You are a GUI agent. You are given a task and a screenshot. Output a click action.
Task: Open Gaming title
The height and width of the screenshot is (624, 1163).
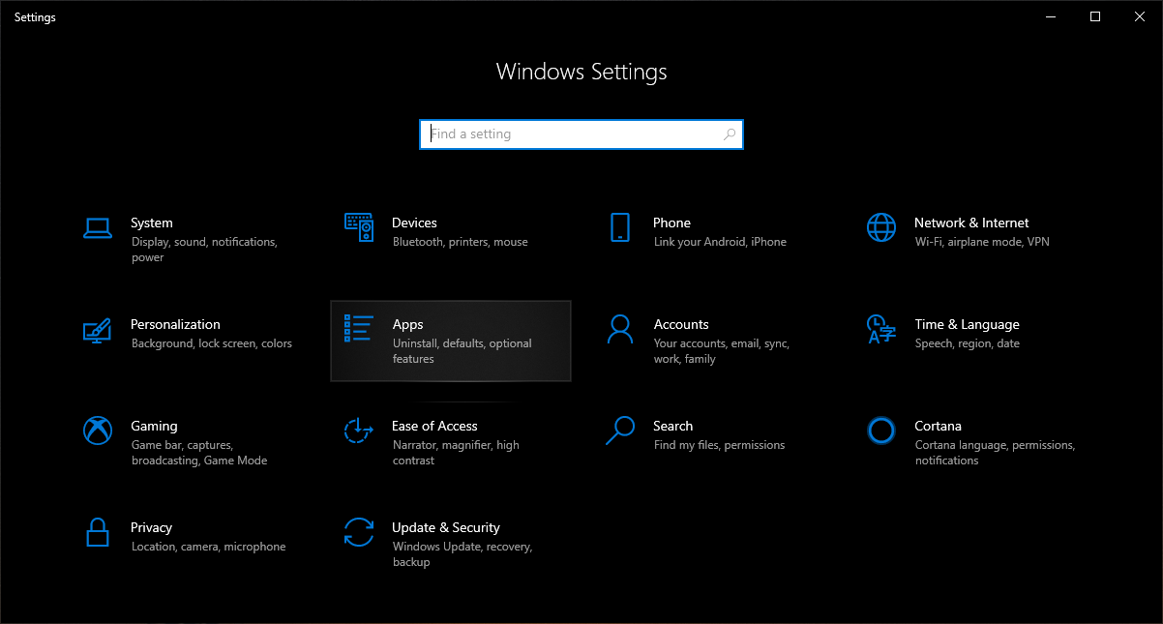tap(154, 426)
